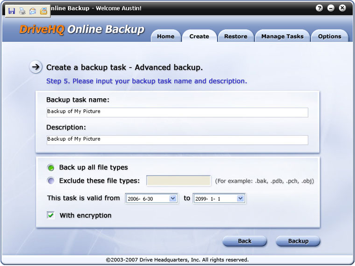Click the orange fax/print preview icon
This screenshot has height=266, width=355.
pyautogui.click(x=43, y=11)
